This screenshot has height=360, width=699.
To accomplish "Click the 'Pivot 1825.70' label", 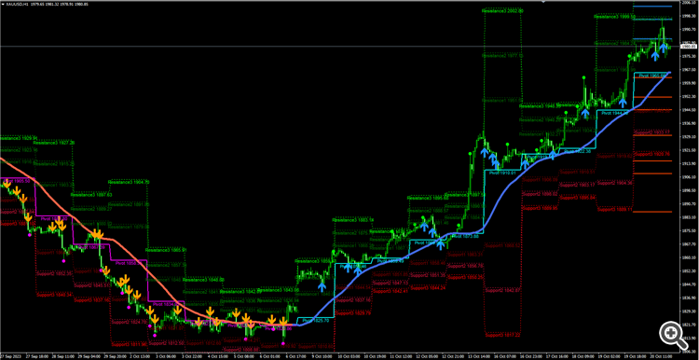I will (x=315, y=320).
